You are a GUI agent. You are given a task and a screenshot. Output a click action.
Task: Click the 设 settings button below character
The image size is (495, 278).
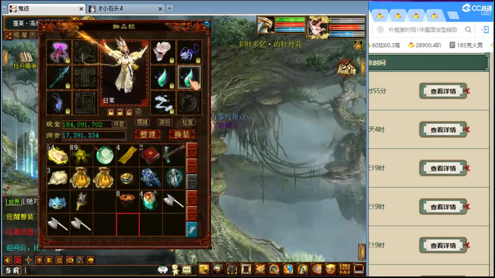point(138,112)
